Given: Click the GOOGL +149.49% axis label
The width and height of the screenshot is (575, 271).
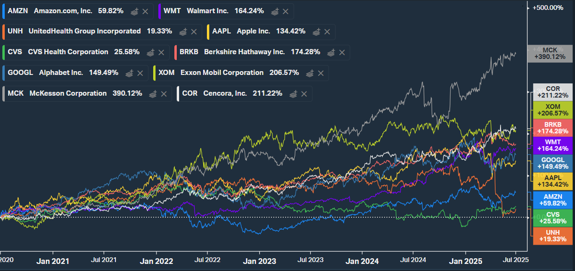Looking at the screenshot, I should (552, 164).
